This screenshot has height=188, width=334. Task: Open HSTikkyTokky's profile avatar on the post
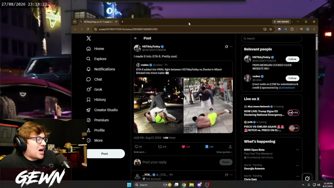pyautogui.click(x=137, y=48)
